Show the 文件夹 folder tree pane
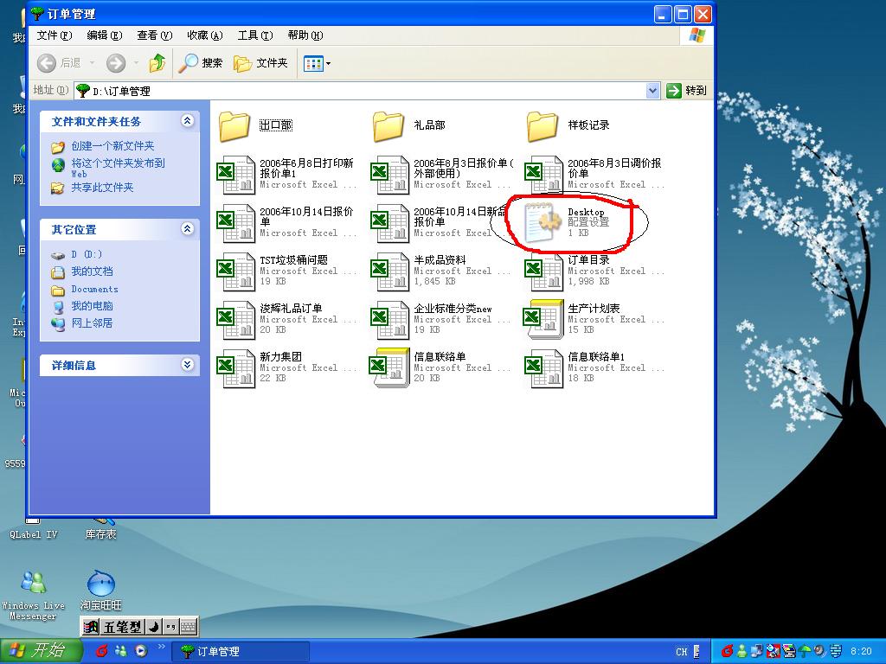This screenshot has width=886, height=664. click(260, 62)
